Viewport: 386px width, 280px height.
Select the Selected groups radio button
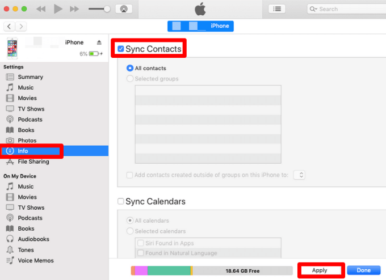tap(130, 79)
